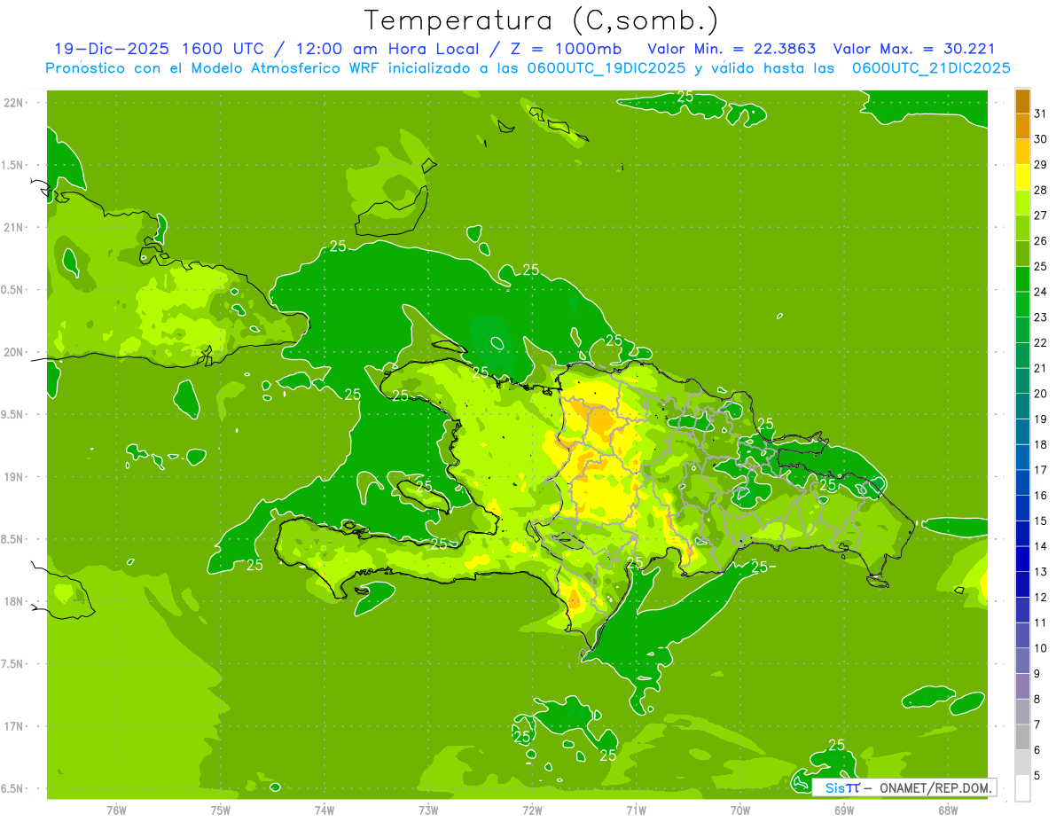Screen dimensions: 1064x822
Task: Click the legend value '5'
Action: pos(1037,776)
